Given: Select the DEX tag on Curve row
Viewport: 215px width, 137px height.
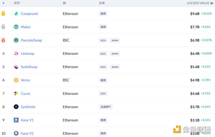Looking at the screenshot, I should tap(103, 93).
